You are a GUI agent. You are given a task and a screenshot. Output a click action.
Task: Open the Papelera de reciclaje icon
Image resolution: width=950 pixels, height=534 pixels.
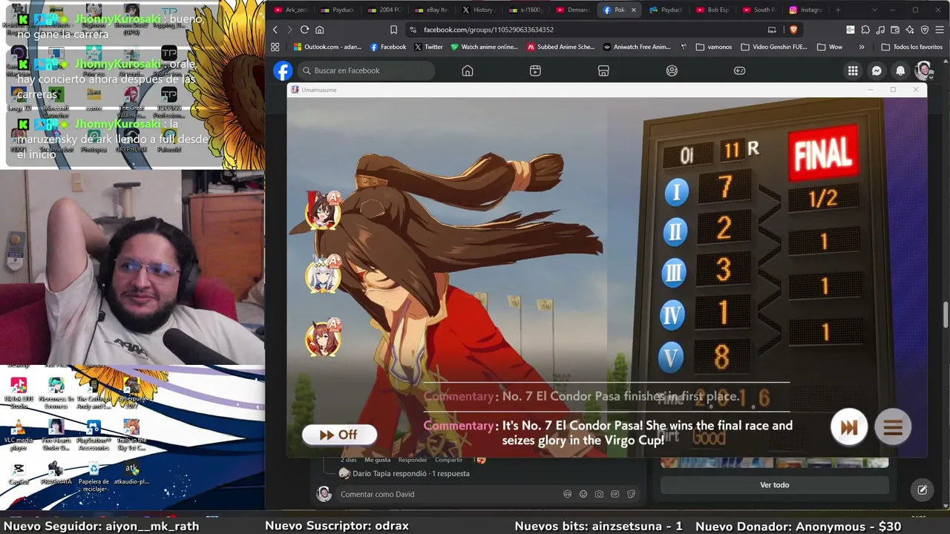click(94, 478)
